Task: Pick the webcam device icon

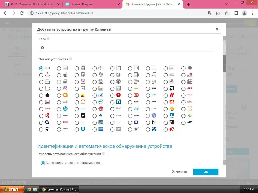Action: click(x=101, y=82)
